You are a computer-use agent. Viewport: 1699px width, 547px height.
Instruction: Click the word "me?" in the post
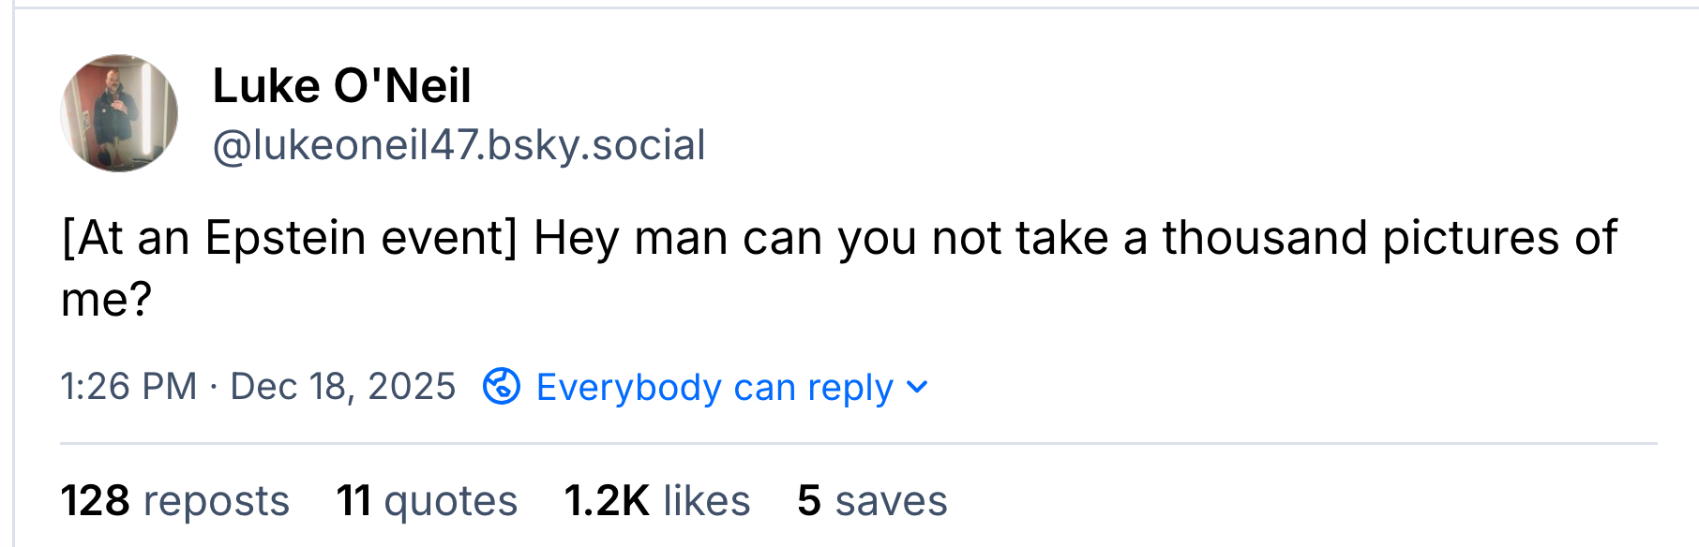[106, 300]
